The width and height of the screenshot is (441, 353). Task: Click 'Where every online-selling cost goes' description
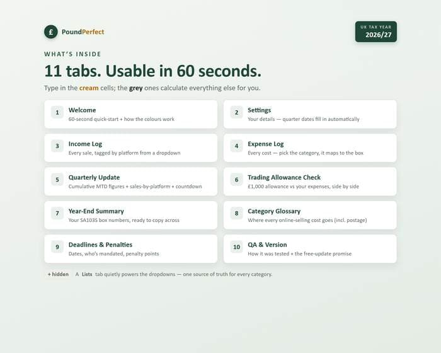tap(307, 220)
